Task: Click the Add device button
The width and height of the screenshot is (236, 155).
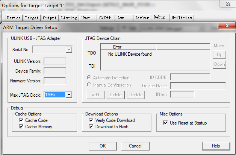Action: (x=95, y=95)
